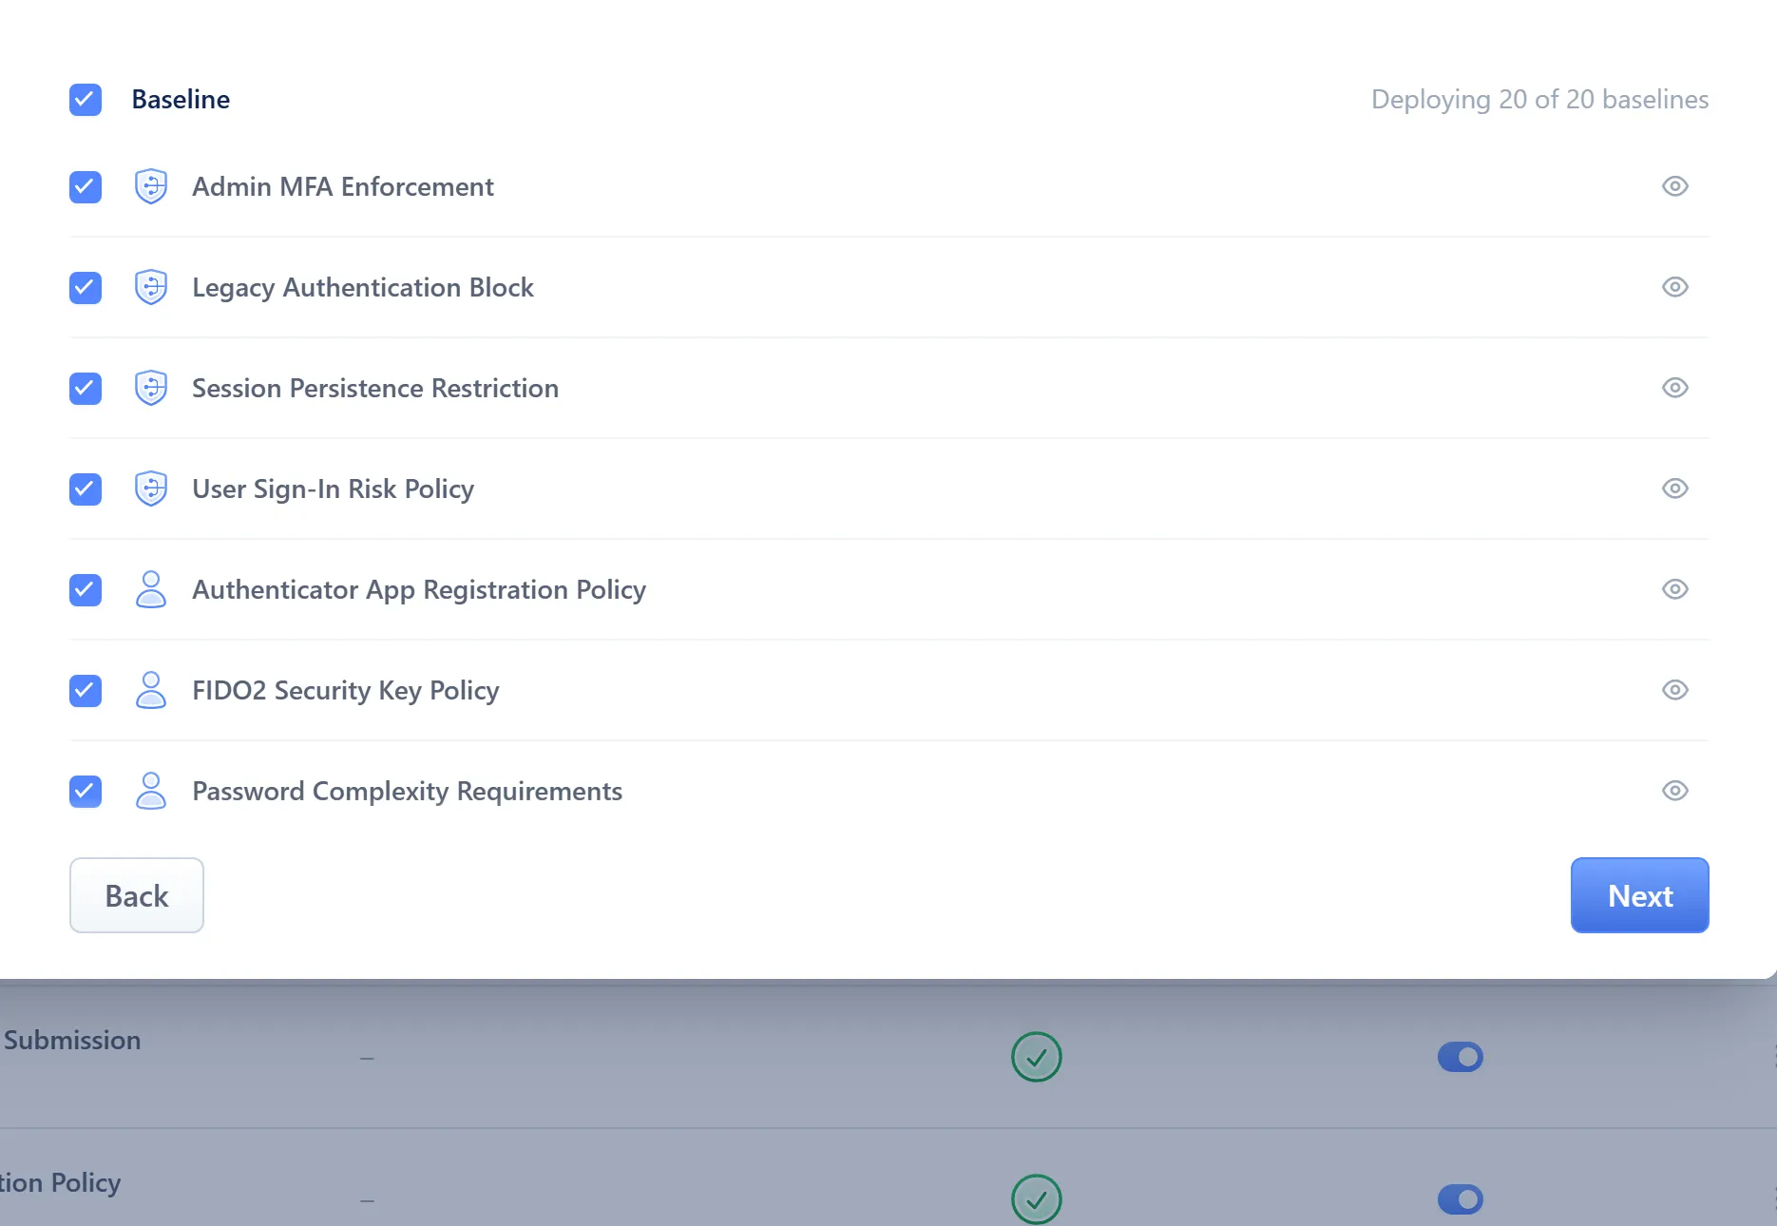Uncheck Password Complexity Requirements checkbox
The height and width of the screenshot is (1226, 1777).
pyautogui.click(x=86, y=792)
